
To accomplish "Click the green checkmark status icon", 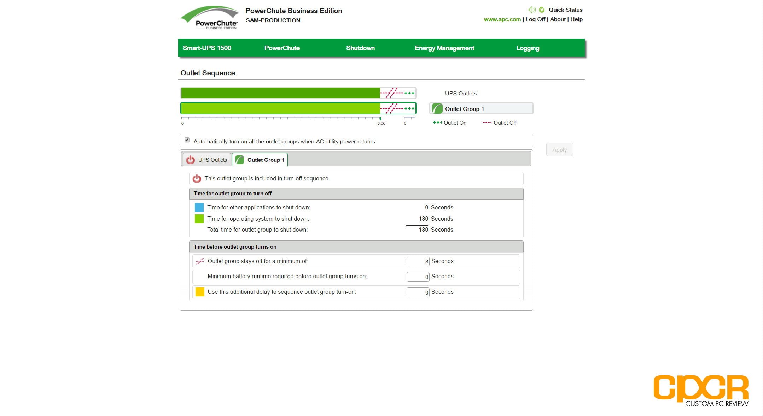I will (542, 10).
